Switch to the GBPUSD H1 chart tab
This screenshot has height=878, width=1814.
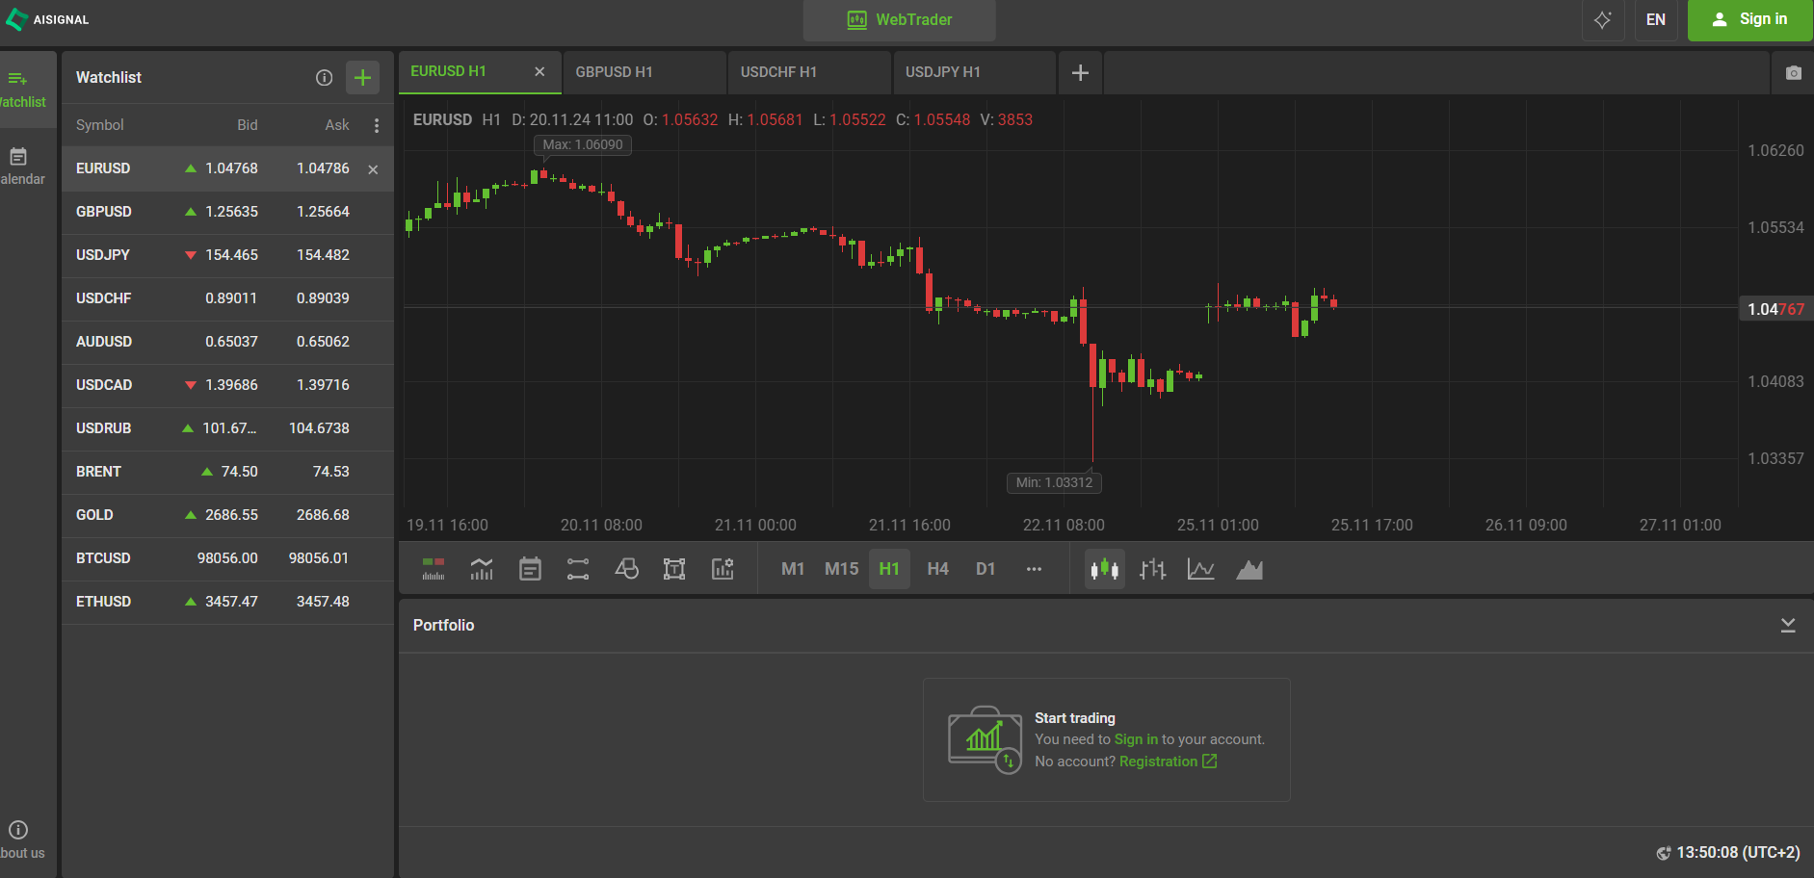pyautogui.click(x=615, y=72)
